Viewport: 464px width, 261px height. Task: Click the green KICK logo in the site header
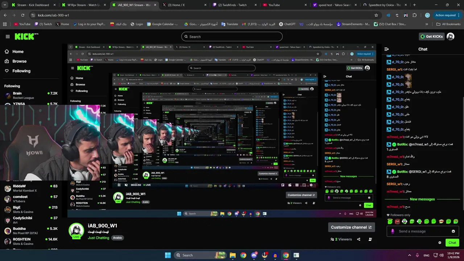(x=26, y=36)
